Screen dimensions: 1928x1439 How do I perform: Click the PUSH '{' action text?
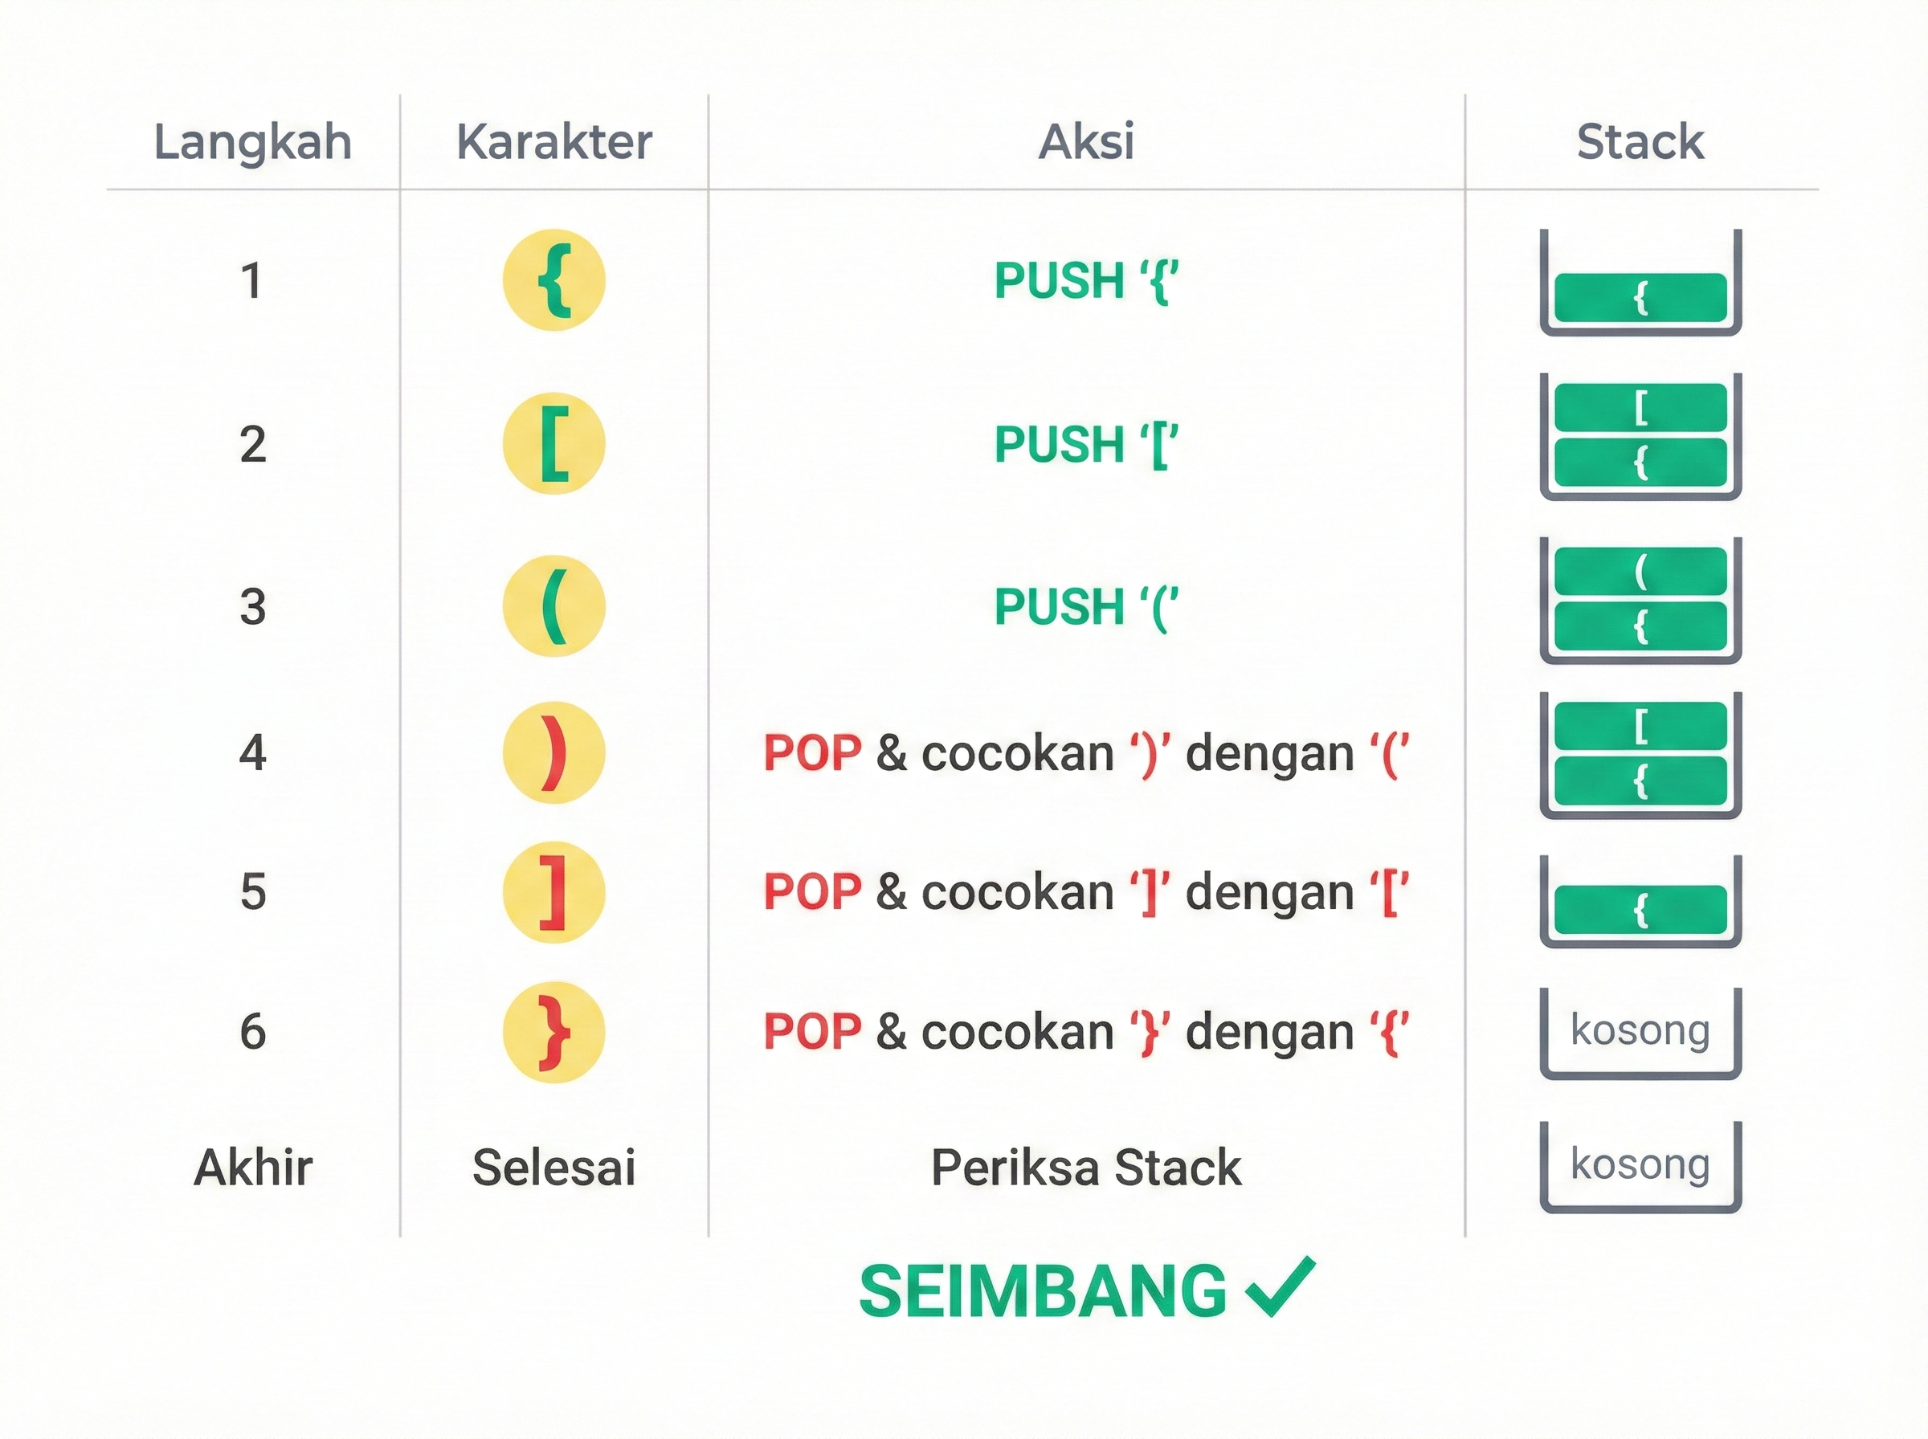[x=1086, y=281]
